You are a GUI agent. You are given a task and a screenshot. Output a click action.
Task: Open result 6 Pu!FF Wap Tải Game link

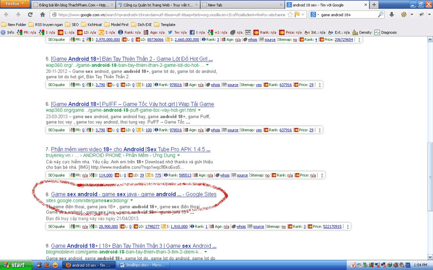[x=133, y=104]
